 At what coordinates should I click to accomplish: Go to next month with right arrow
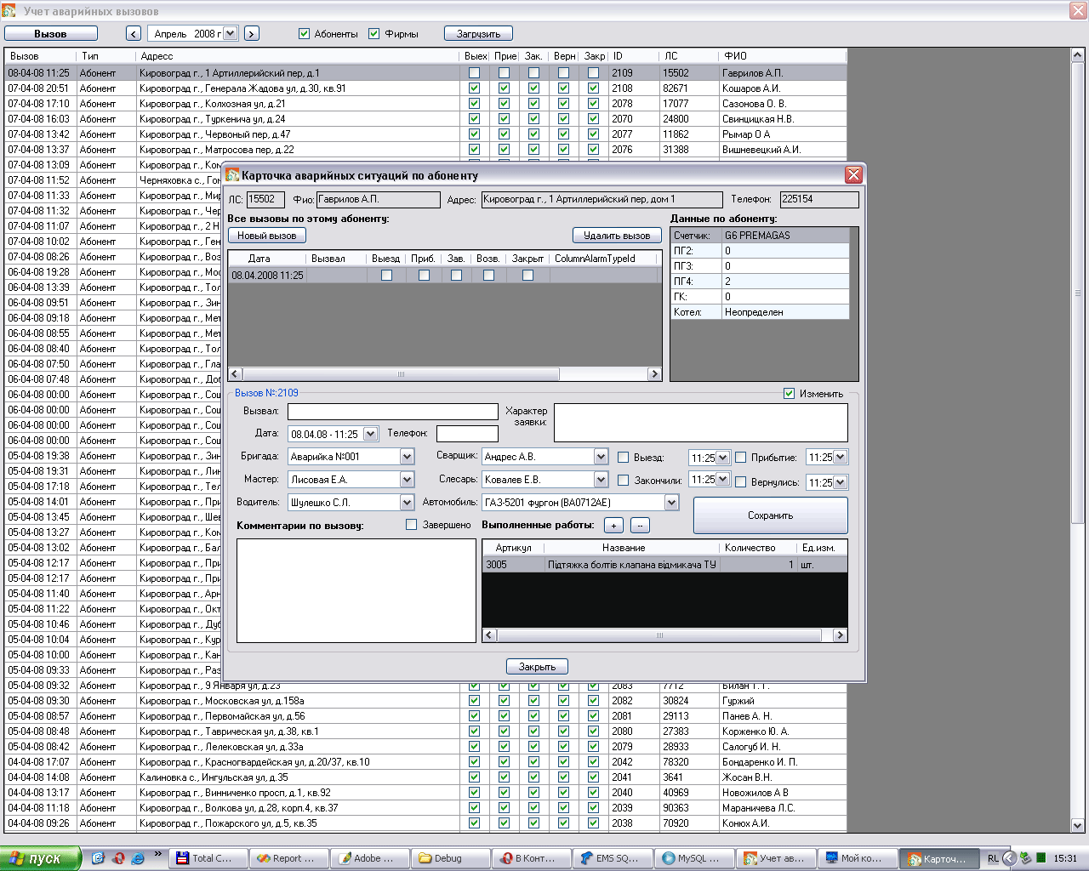click(x=251, y=33)
